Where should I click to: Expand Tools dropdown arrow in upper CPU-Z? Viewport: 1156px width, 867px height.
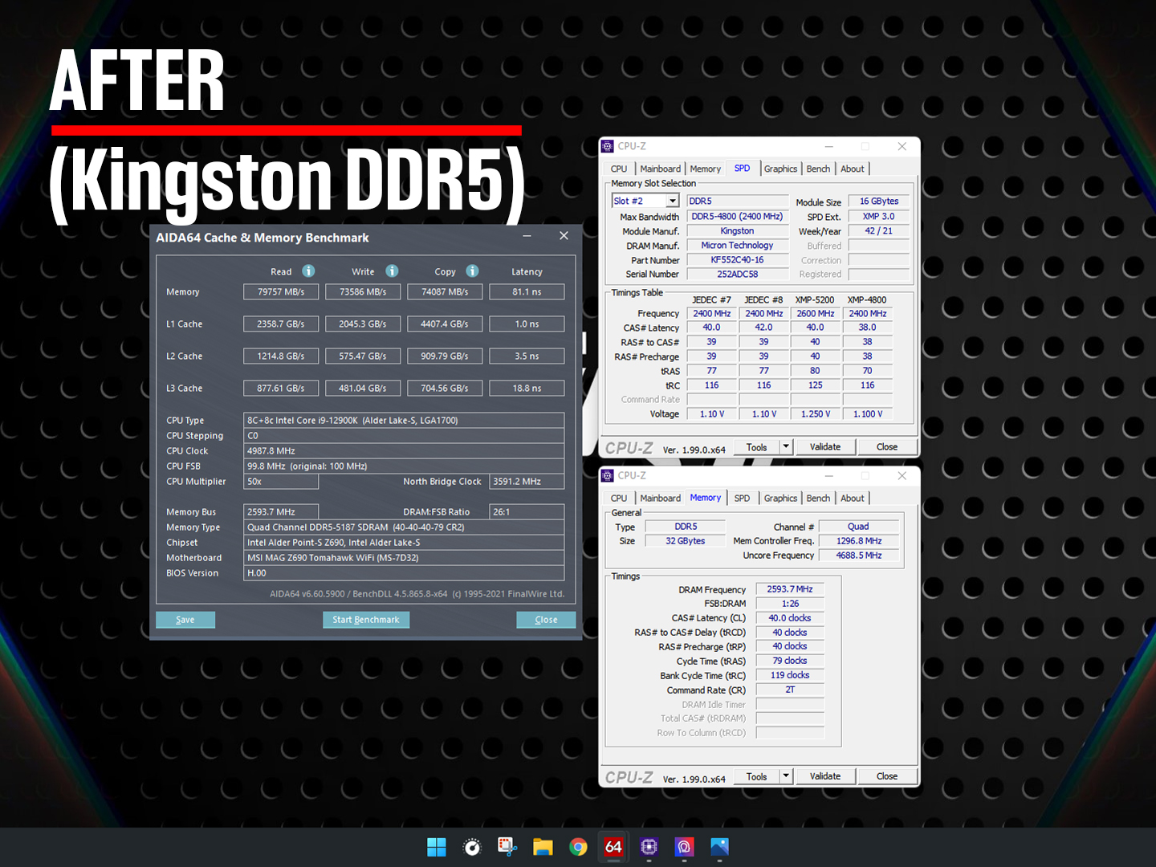click(787, 446)
